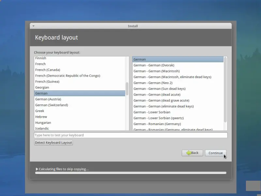The width and height of the screenshot is (261, 196).
Task: Click the window menu arrow in Install titlebar
Action: click(x=33, y=26)
